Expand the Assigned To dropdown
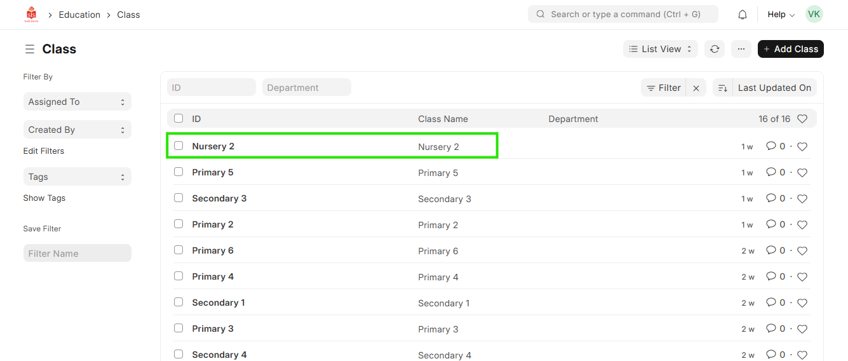Image resolution: width=848 pixels, height=361 pixels. click(77, 102)
